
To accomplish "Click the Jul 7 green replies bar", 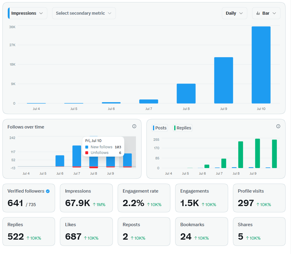I will [x=224, y=163].
